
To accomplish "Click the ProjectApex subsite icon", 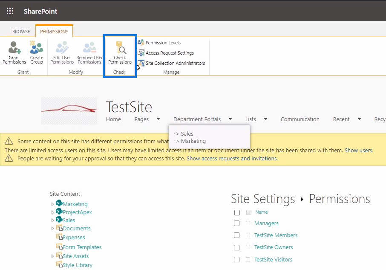I will (59, 211).
